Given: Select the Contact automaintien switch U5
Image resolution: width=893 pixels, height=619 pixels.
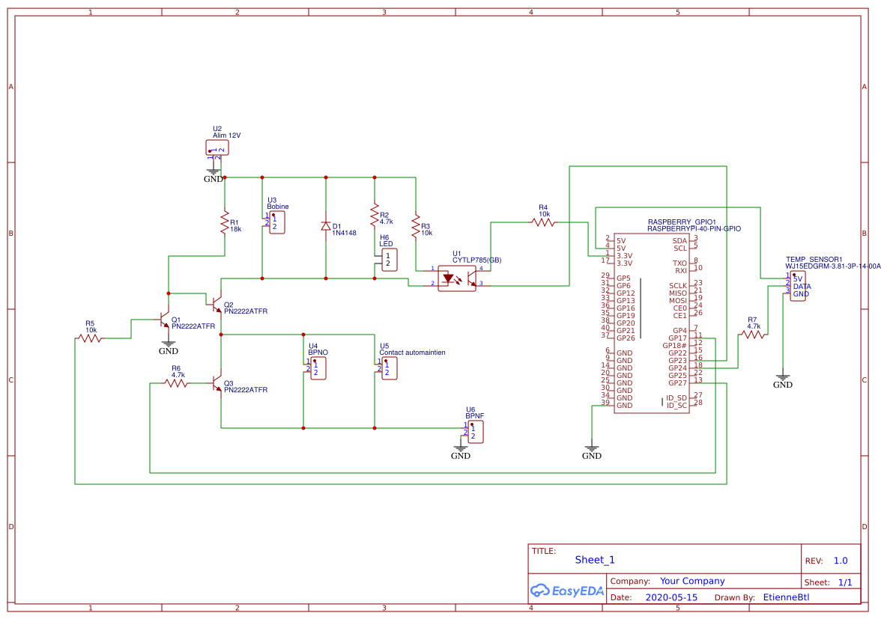Looking at the screenshot, I should click(x=389, y=367).
